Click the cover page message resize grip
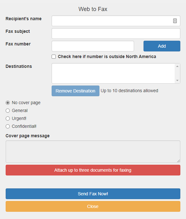The image size is (186, 219). [178, 161]
